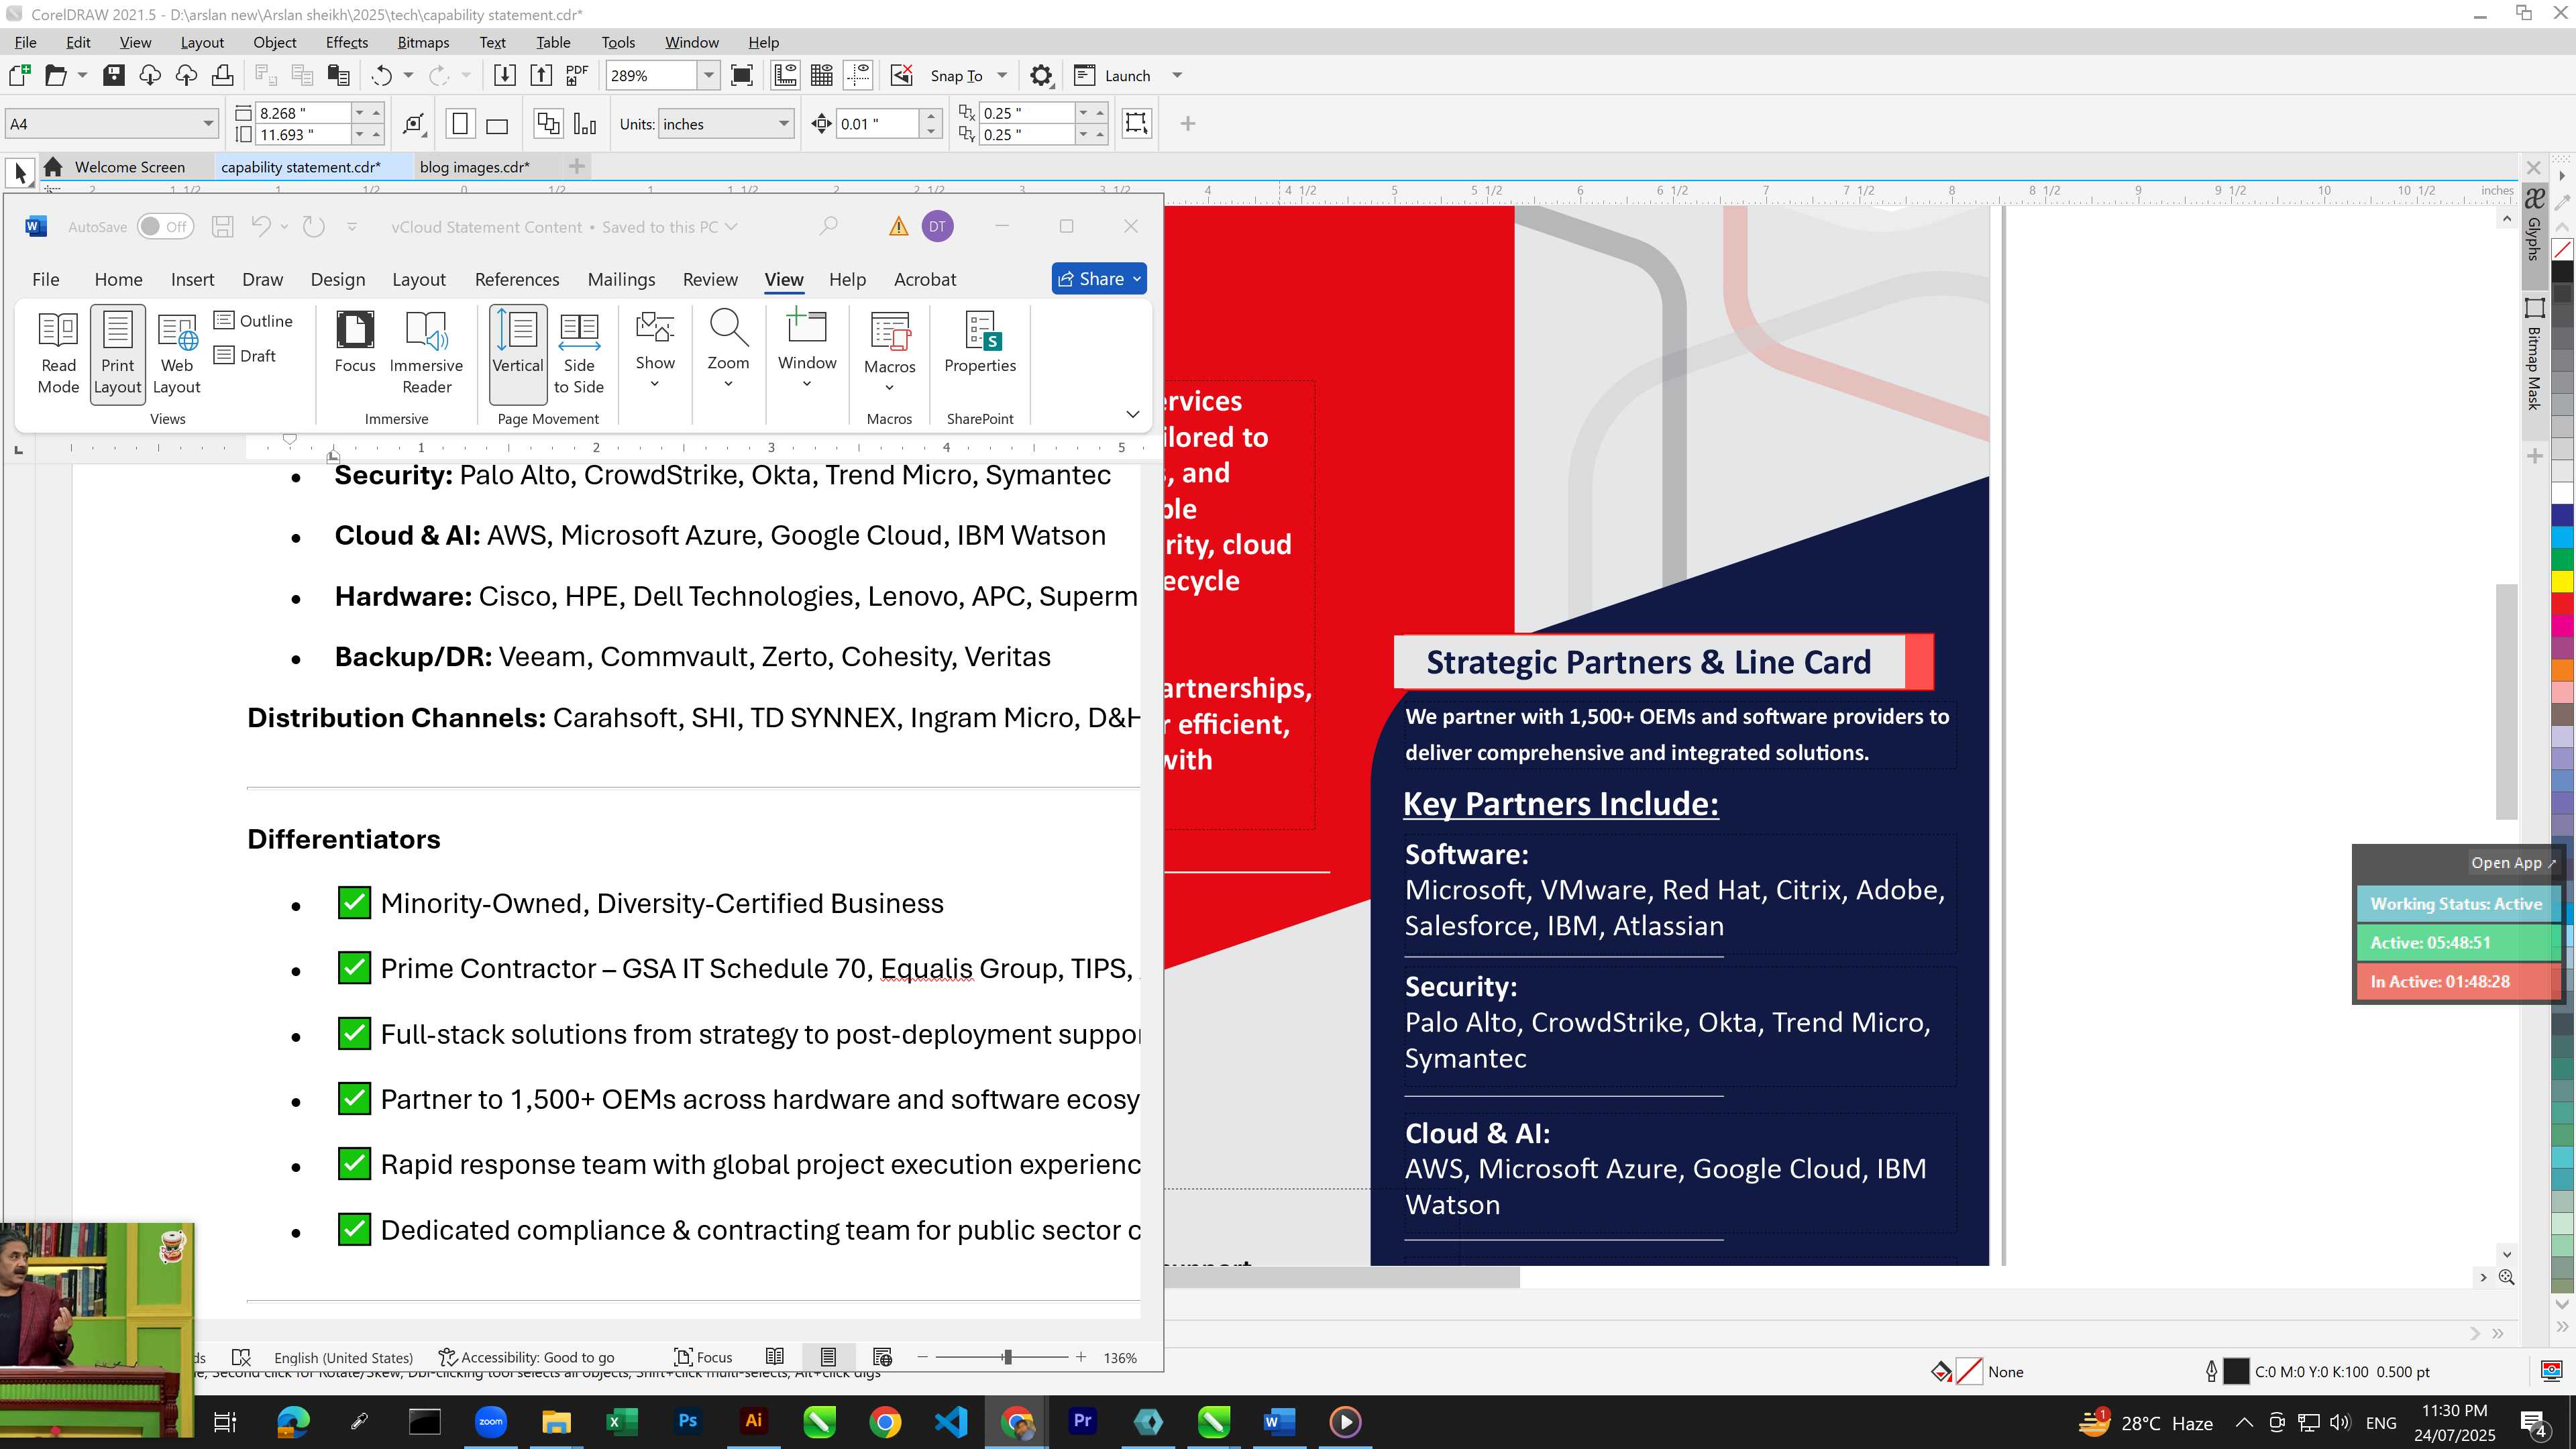Click the Print icon in CorelDRAW toolbar
Viewport: 2576px width, 1449px height.
[x=223, y=76]
